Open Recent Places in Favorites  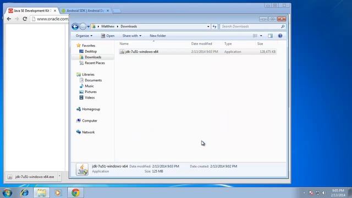pos(95,63)
